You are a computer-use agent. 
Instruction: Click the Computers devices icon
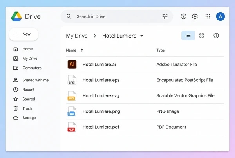pyautogui.click(x=16, y=68)
